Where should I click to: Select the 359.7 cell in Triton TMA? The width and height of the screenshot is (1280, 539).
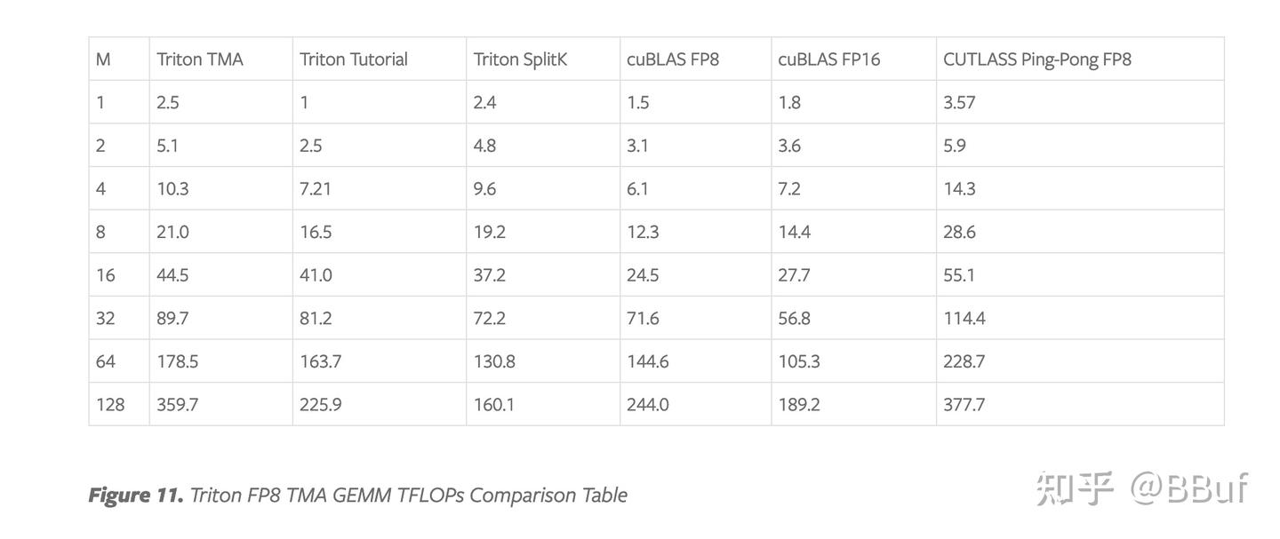point(178,405)
